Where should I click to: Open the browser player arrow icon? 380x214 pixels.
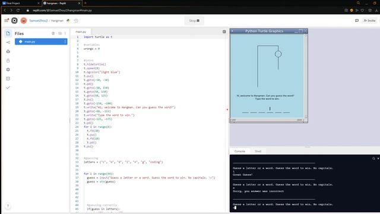[357, 10]
